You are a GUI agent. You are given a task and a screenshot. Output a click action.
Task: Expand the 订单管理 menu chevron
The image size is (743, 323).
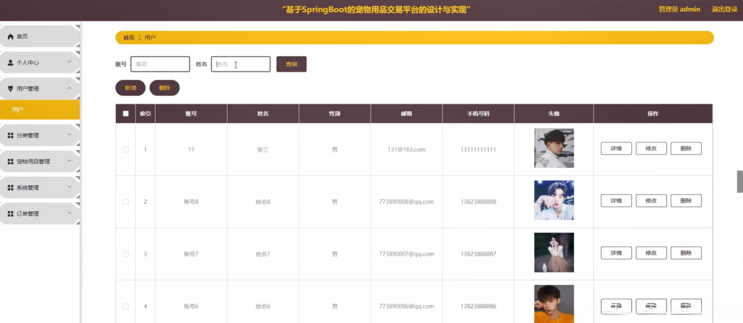point(69,213)
